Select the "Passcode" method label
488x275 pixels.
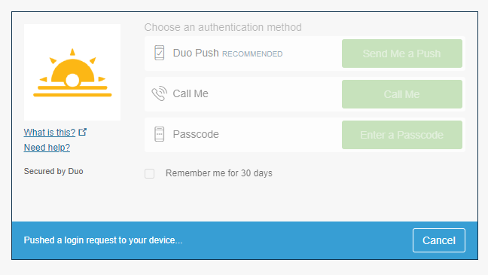tap(196, 134)
